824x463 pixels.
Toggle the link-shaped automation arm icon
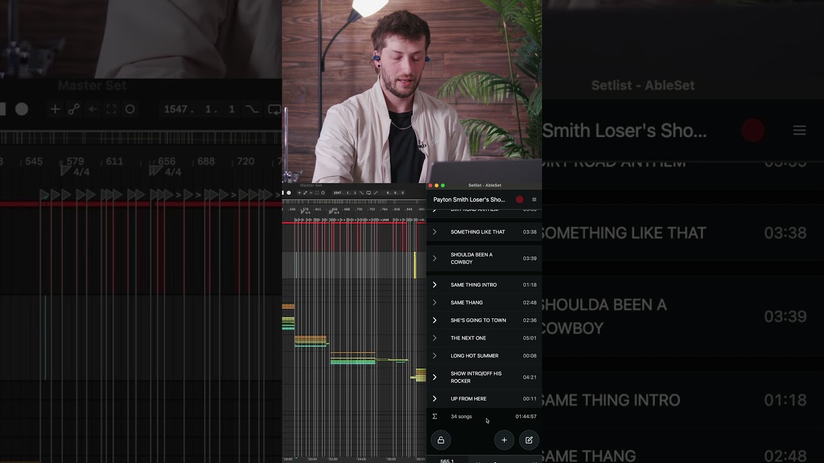point(305,193)
